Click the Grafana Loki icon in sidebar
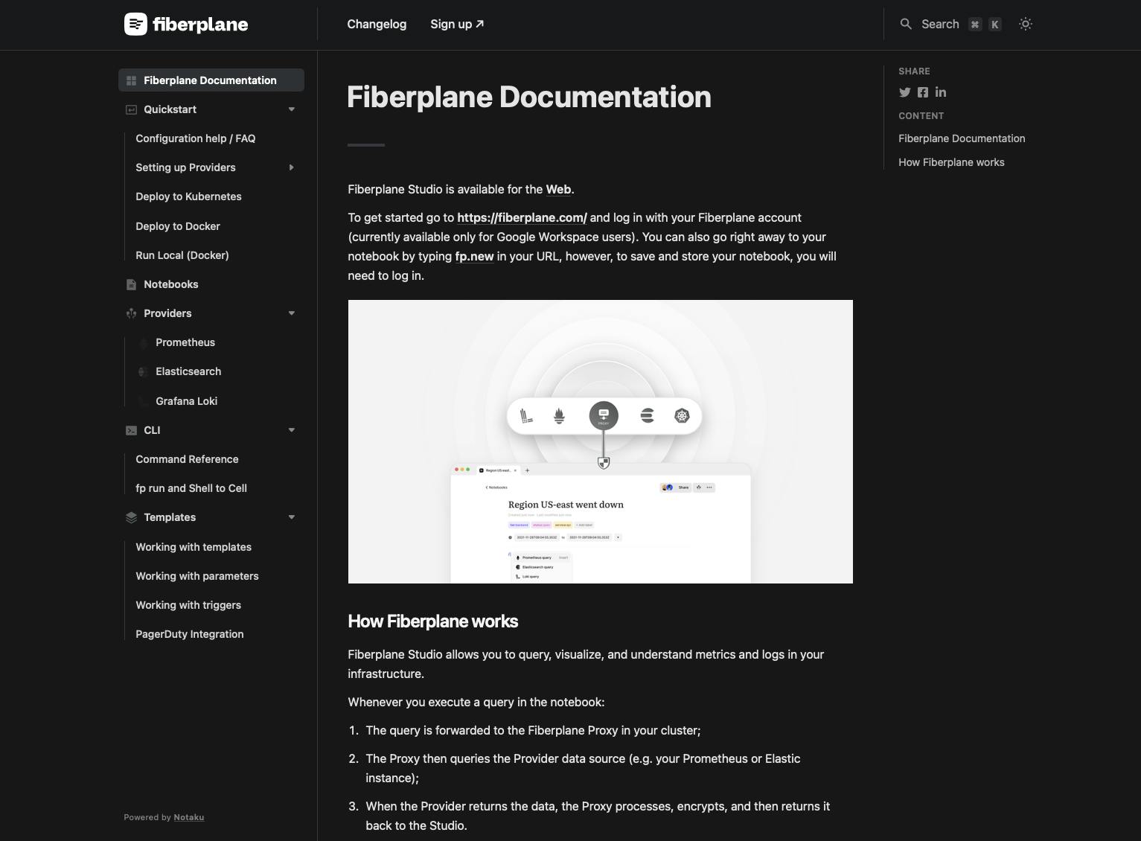 [x=144, y=401]
